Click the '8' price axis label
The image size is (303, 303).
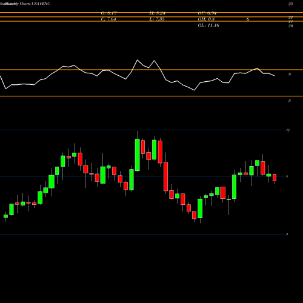tap(287, 176)
